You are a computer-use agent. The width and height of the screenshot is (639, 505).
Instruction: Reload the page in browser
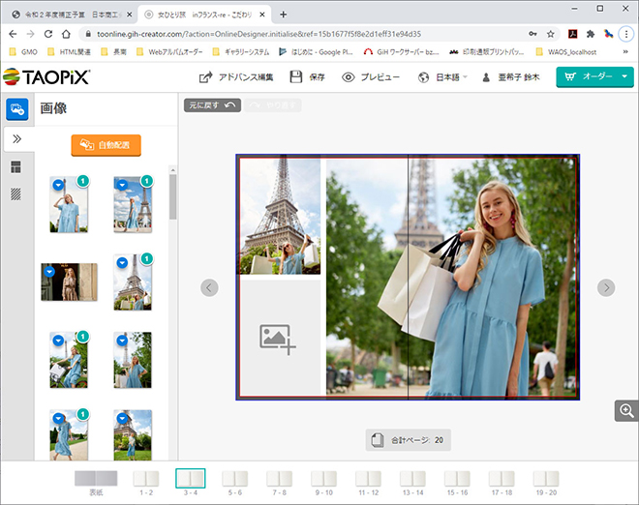coord(48,34)
